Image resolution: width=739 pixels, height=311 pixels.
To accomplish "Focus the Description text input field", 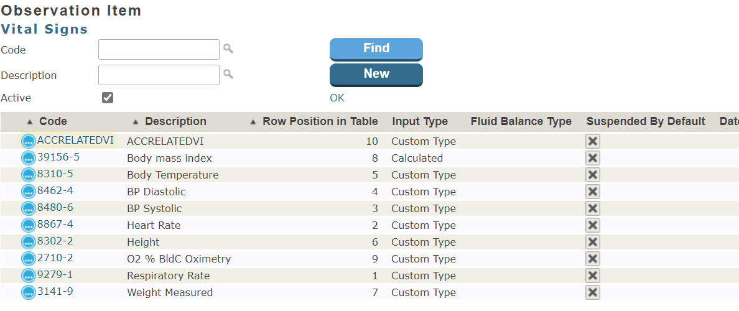I will (159, 75).
